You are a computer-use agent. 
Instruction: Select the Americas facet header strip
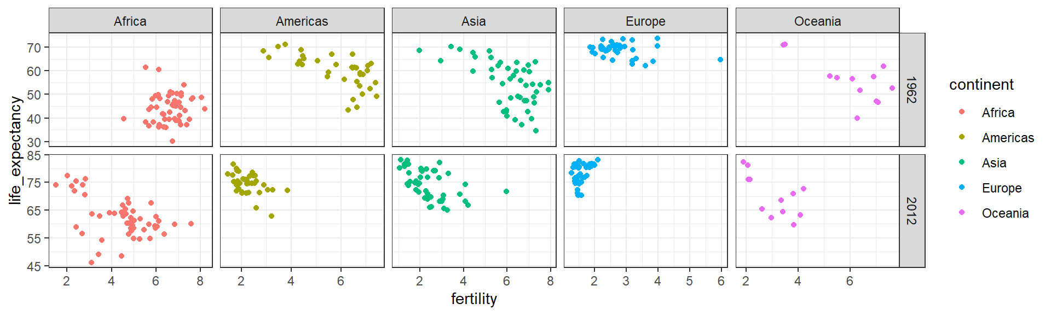(x=302, y=21)
